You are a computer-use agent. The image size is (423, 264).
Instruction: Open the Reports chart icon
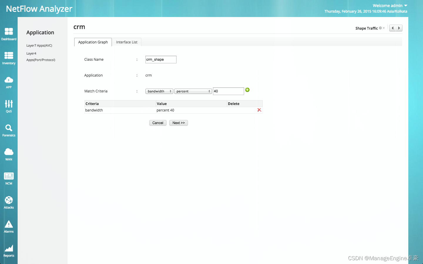9,248
